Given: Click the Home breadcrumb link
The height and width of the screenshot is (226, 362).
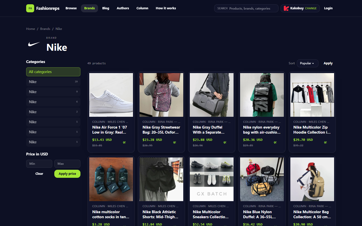Looking at the screenshot, I should point(31,29).
